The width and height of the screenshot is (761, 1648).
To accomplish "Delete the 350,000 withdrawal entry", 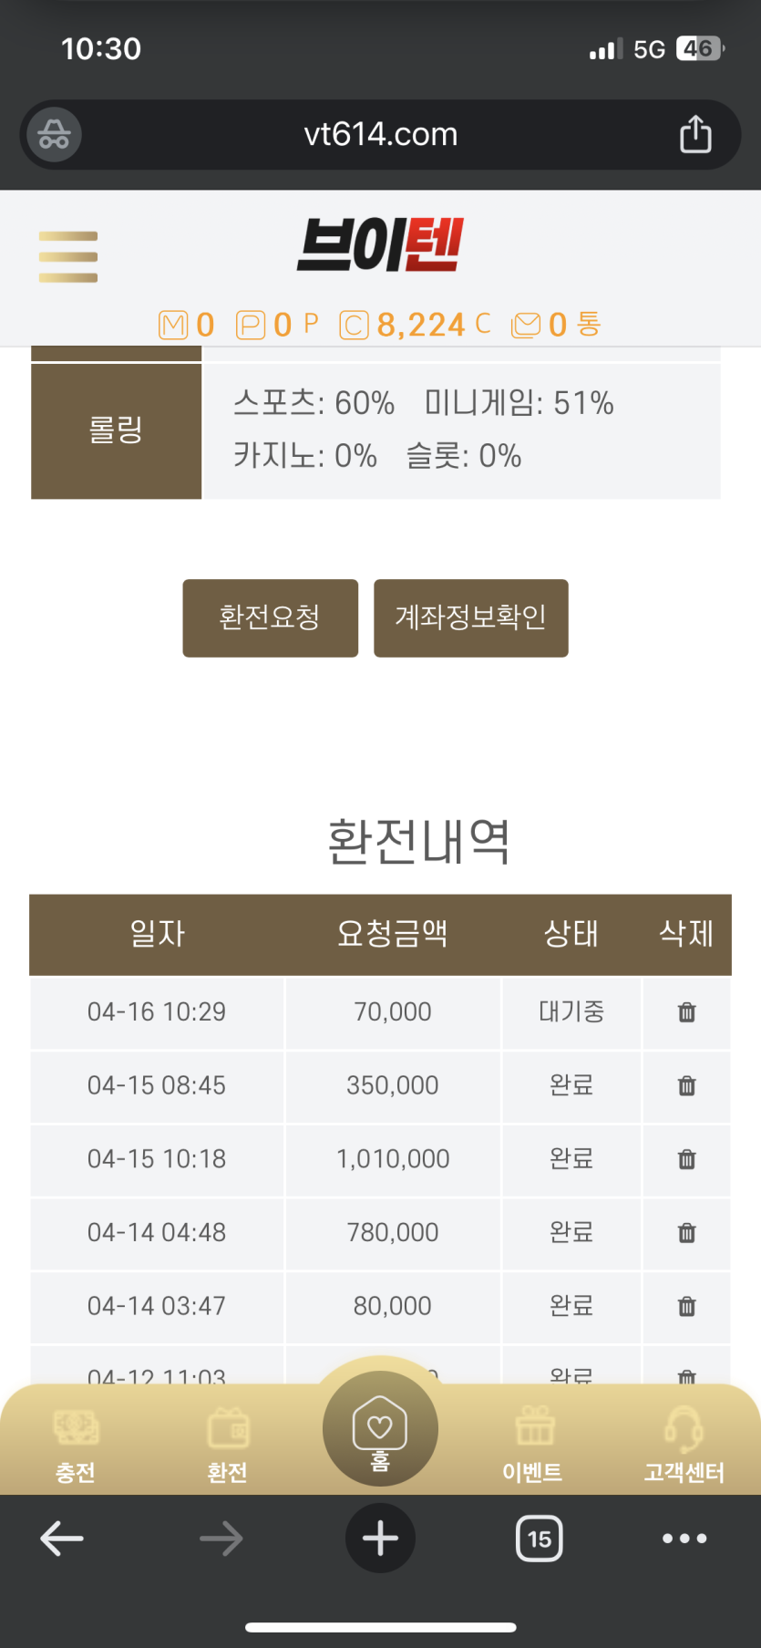I will [687, 1085].
